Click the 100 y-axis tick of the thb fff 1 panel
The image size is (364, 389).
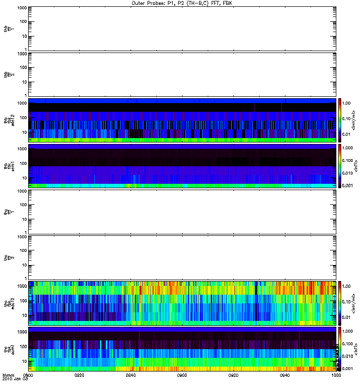pyautogui.click(x=23, y=21)
